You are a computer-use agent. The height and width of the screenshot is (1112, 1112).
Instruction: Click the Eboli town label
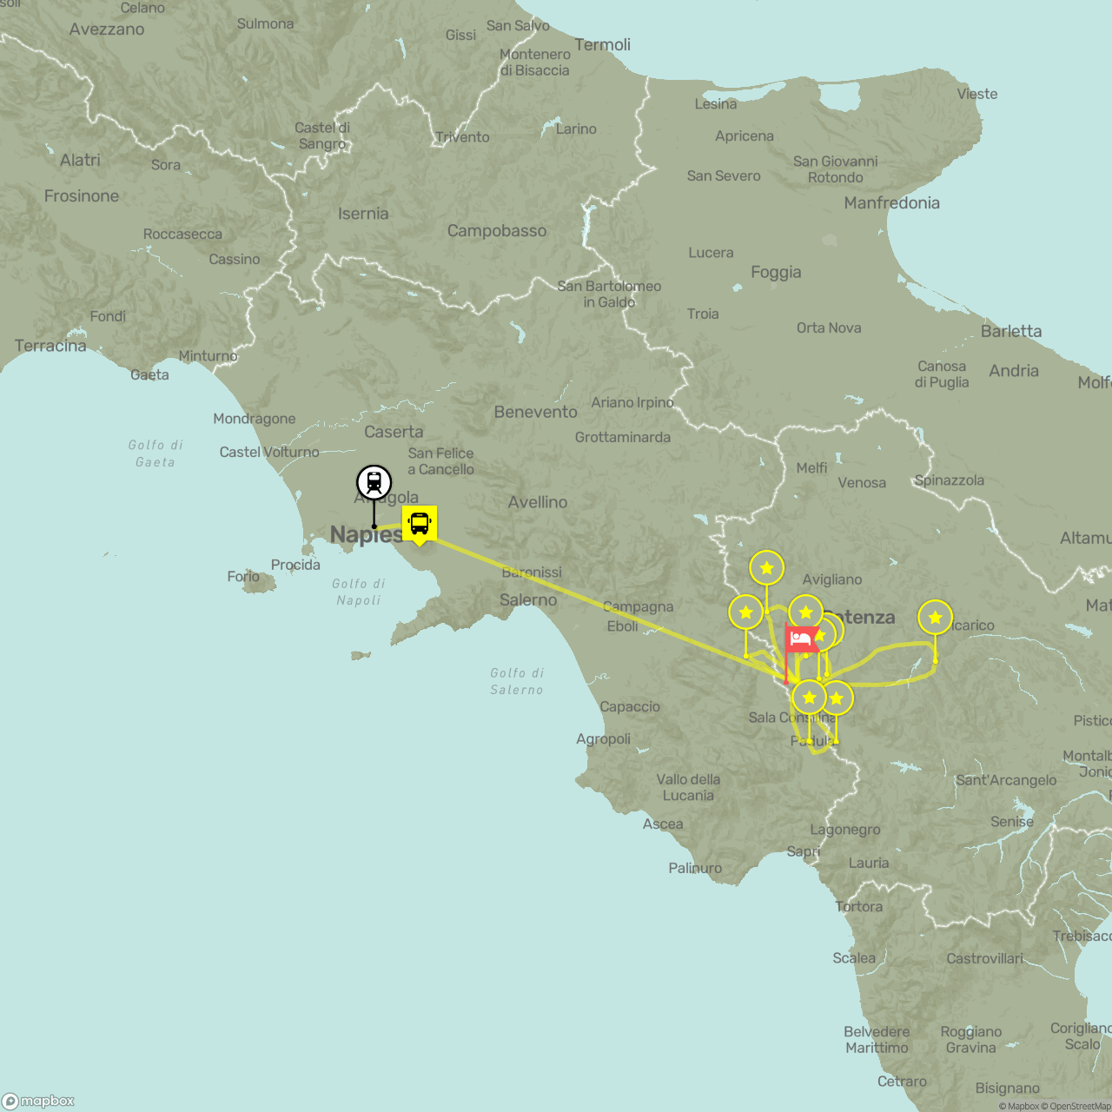pos(622,626)
